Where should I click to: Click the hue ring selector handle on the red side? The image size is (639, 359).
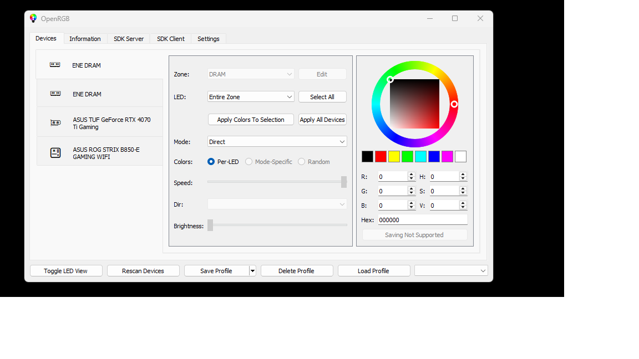(x=454, y=104)
